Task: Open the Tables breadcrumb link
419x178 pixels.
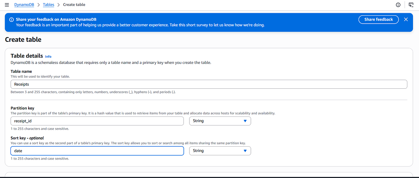Action: (48, 5)
